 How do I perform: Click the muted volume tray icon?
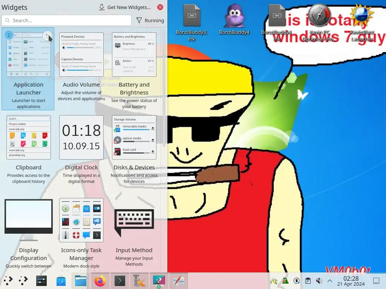click(x=319, y=281)
